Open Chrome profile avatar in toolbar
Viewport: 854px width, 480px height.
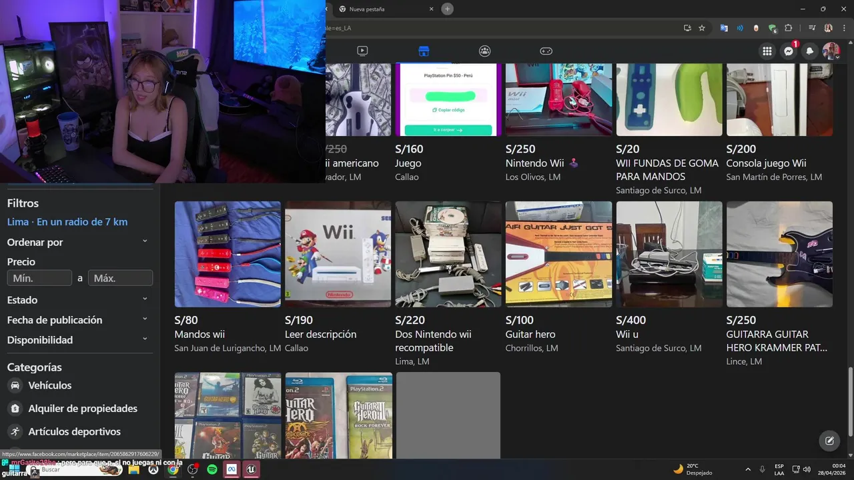[x=828, y=28]
